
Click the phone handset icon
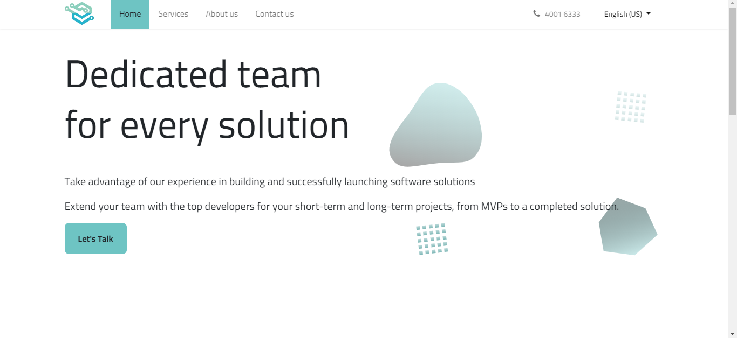pyautogui.click(x=536, y=13)
